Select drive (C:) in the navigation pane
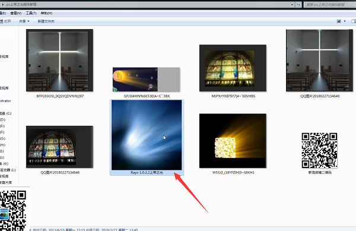 tap(6, 113)
